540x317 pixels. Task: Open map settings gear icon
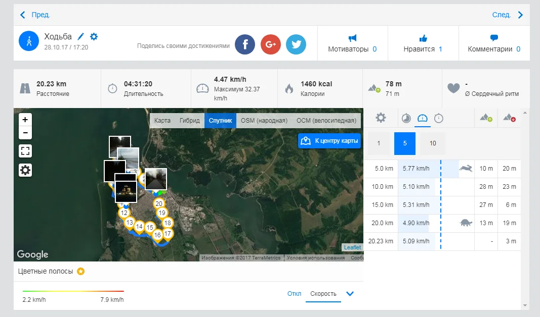pos(25,170)
